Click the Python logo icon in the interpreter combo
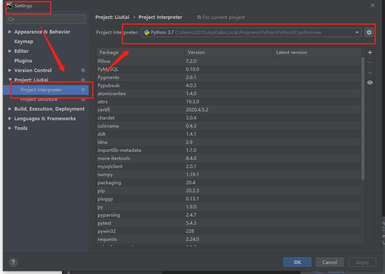The height and width of the screenshot is (274, 385). (x=147, y=32)
